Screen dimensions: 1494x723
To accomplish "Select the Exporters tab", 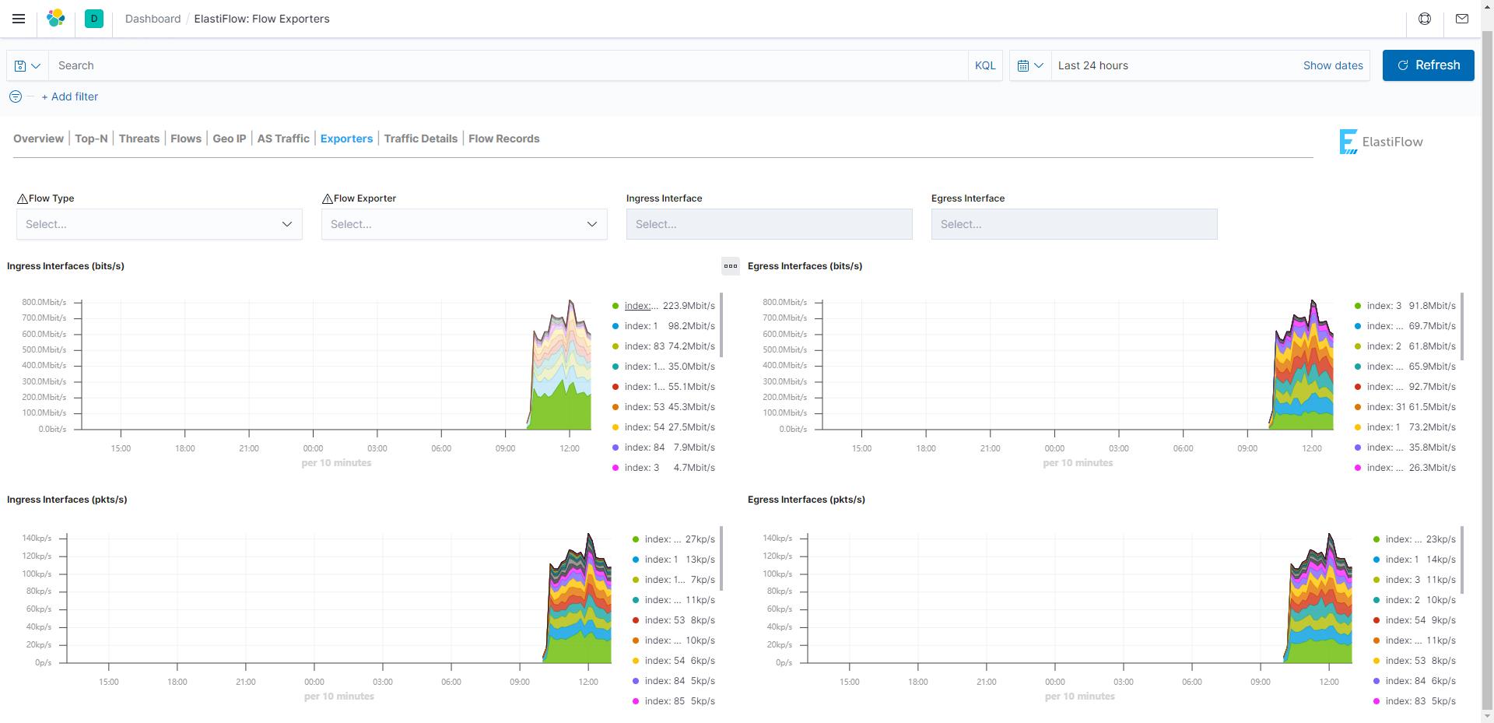I will tap(346, 139).
